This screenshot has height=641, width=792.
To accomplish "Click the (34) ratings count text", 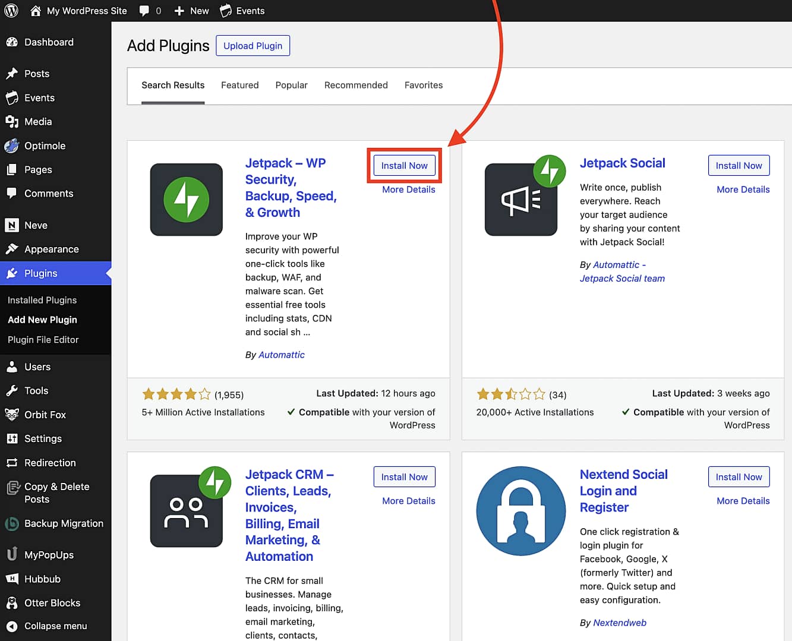I will 558,395.
